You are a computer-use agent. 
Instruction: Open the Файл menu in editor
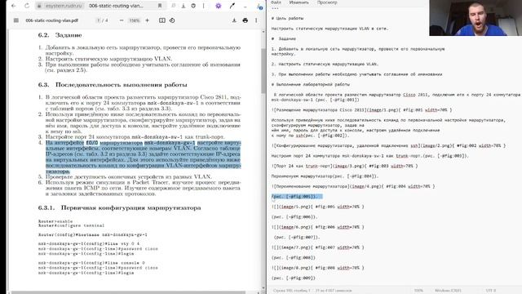[276, 2]
